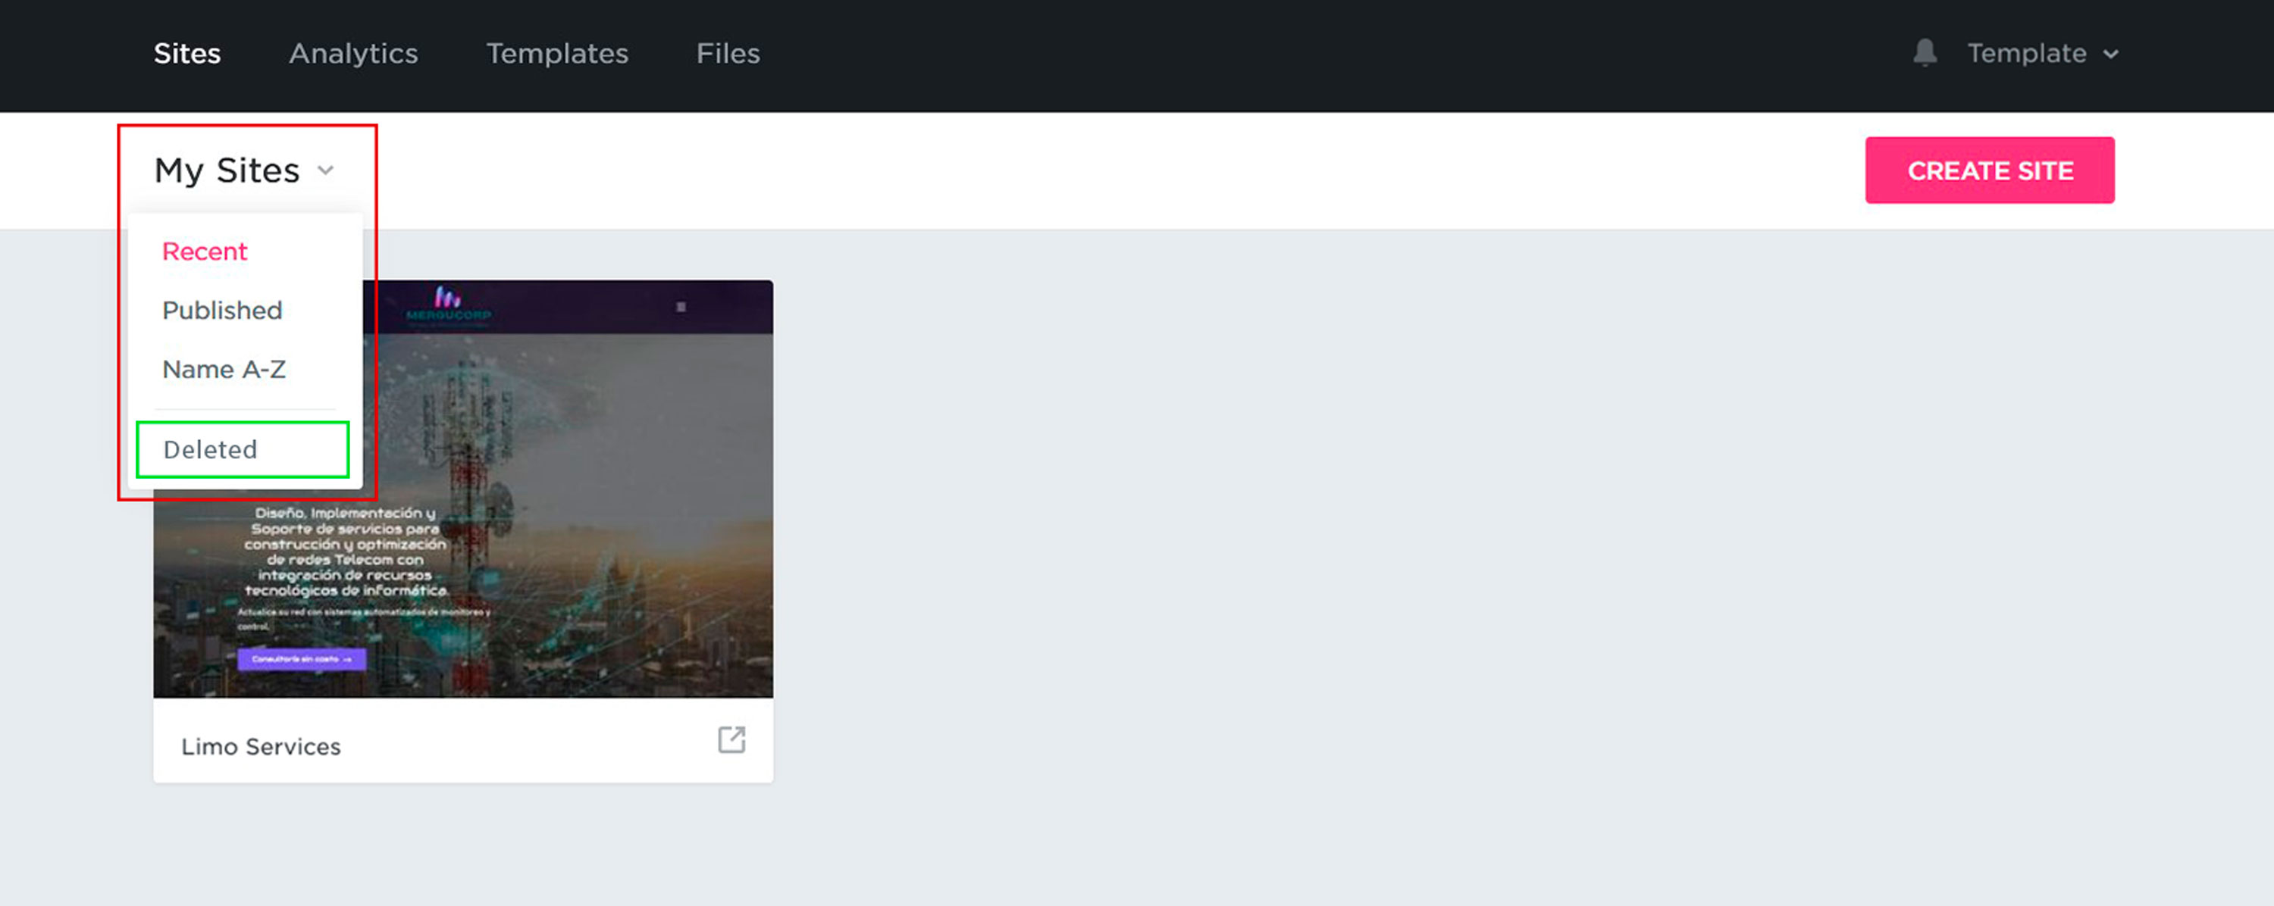Image resolution: width=2274 pixels, height=906 pixels.
Task: Sort sites by Recent
Action: (x=205, y=251)
